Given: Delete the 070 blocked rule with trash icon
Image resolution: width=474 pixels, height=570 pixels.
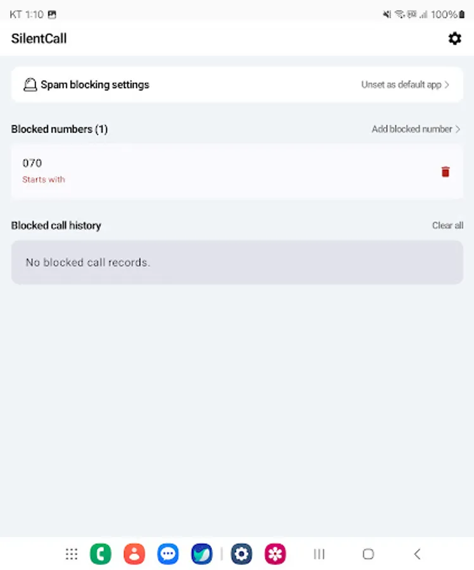Looking at the screenshot, I should (446, 171).
